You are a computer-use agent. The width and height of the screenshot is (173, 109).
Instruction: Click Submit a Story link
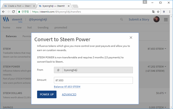click(x=139, y=20)
